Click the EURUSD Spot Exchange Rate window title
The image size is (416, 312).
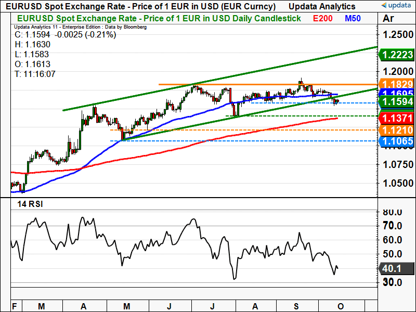coord(138,6)
